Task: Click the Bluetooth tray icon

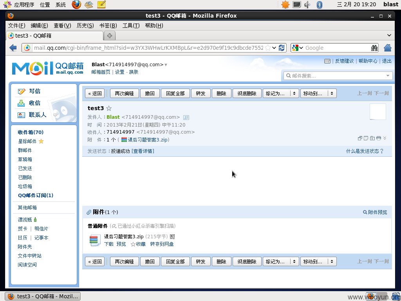Action: (x=320, y=5)
